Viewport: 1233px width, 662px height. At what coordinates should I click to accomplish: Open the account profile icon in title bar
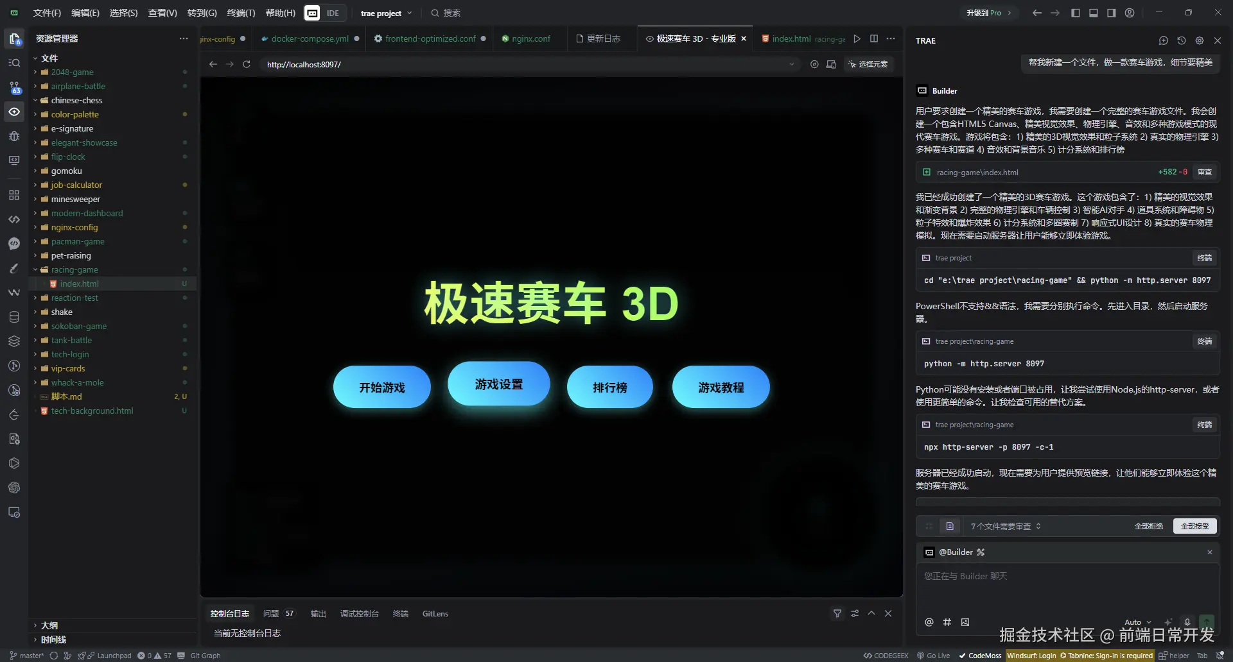(1130, 13)
